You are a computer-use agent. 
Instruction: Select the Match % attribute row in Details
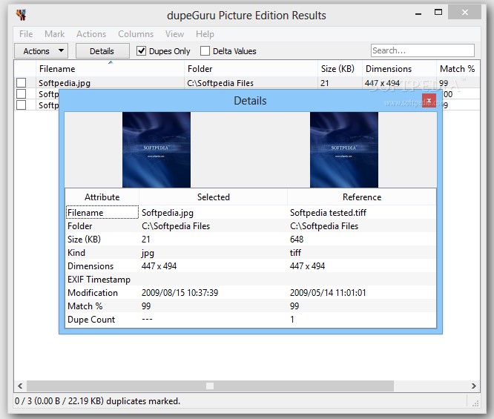click(x=251, y=306)
